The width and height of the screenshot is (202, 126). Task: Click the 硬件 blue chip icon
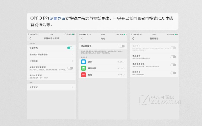coord(84,62)
